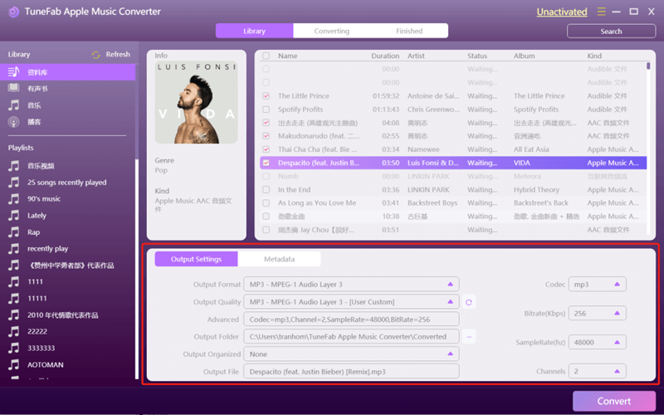
Task: Select the 有声书 audiobooks book icon
Action: pos(13,89)
